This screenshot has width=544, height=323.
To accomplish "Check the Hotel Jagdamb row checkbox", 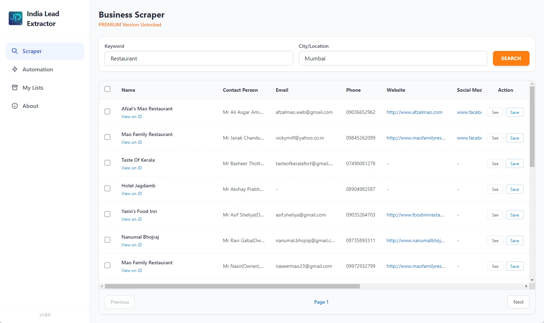I will [x=107, y=188].
